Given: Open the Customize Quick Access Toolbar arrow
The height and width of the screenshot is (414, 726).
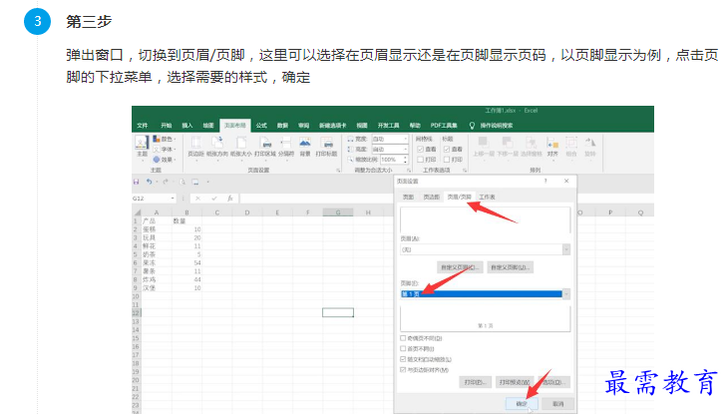Looking at the screenshot, I should pos(208,182).
